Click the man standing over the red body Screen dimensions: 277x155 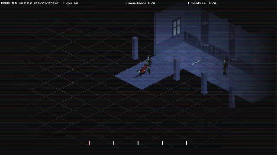(149, 64)
